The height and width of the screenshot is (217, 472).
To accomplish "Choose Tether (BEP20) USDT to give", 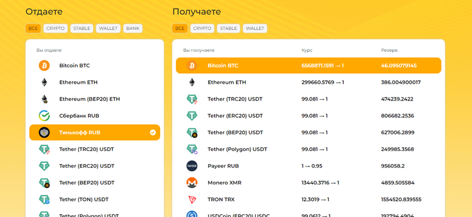I will pyautogui.click(x=95, y=183).
